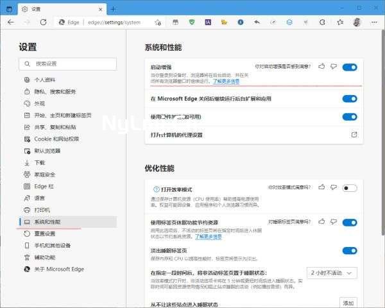385x308 pixels.
Task: Click 打开计算机的代理设置 row
Action: (x=253, y=135)
